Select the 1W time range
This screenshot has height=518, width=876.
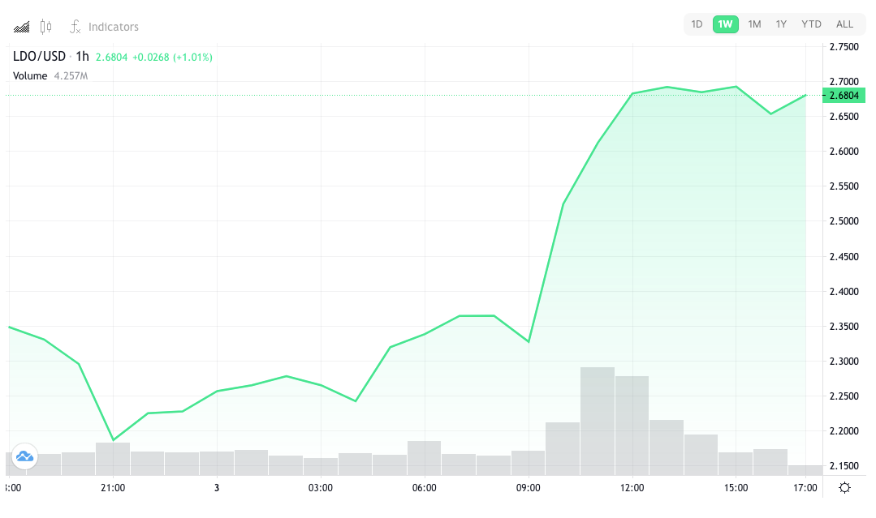(725, 24)
